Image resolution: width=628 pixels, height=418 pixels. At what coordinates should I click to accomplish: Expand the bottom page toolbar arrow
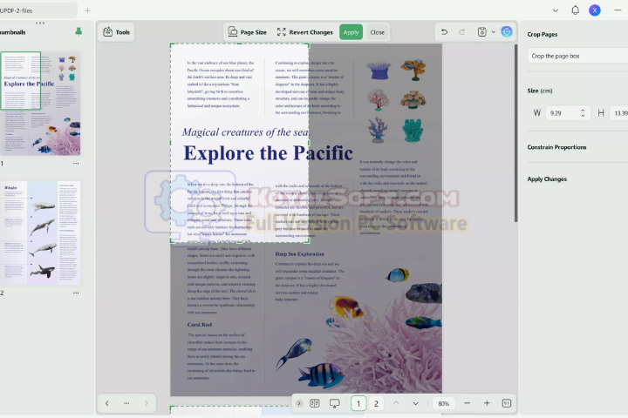(299, 403)
